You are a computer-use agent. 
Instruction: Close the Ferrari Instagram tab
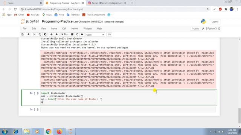click(x=125, y=3)
